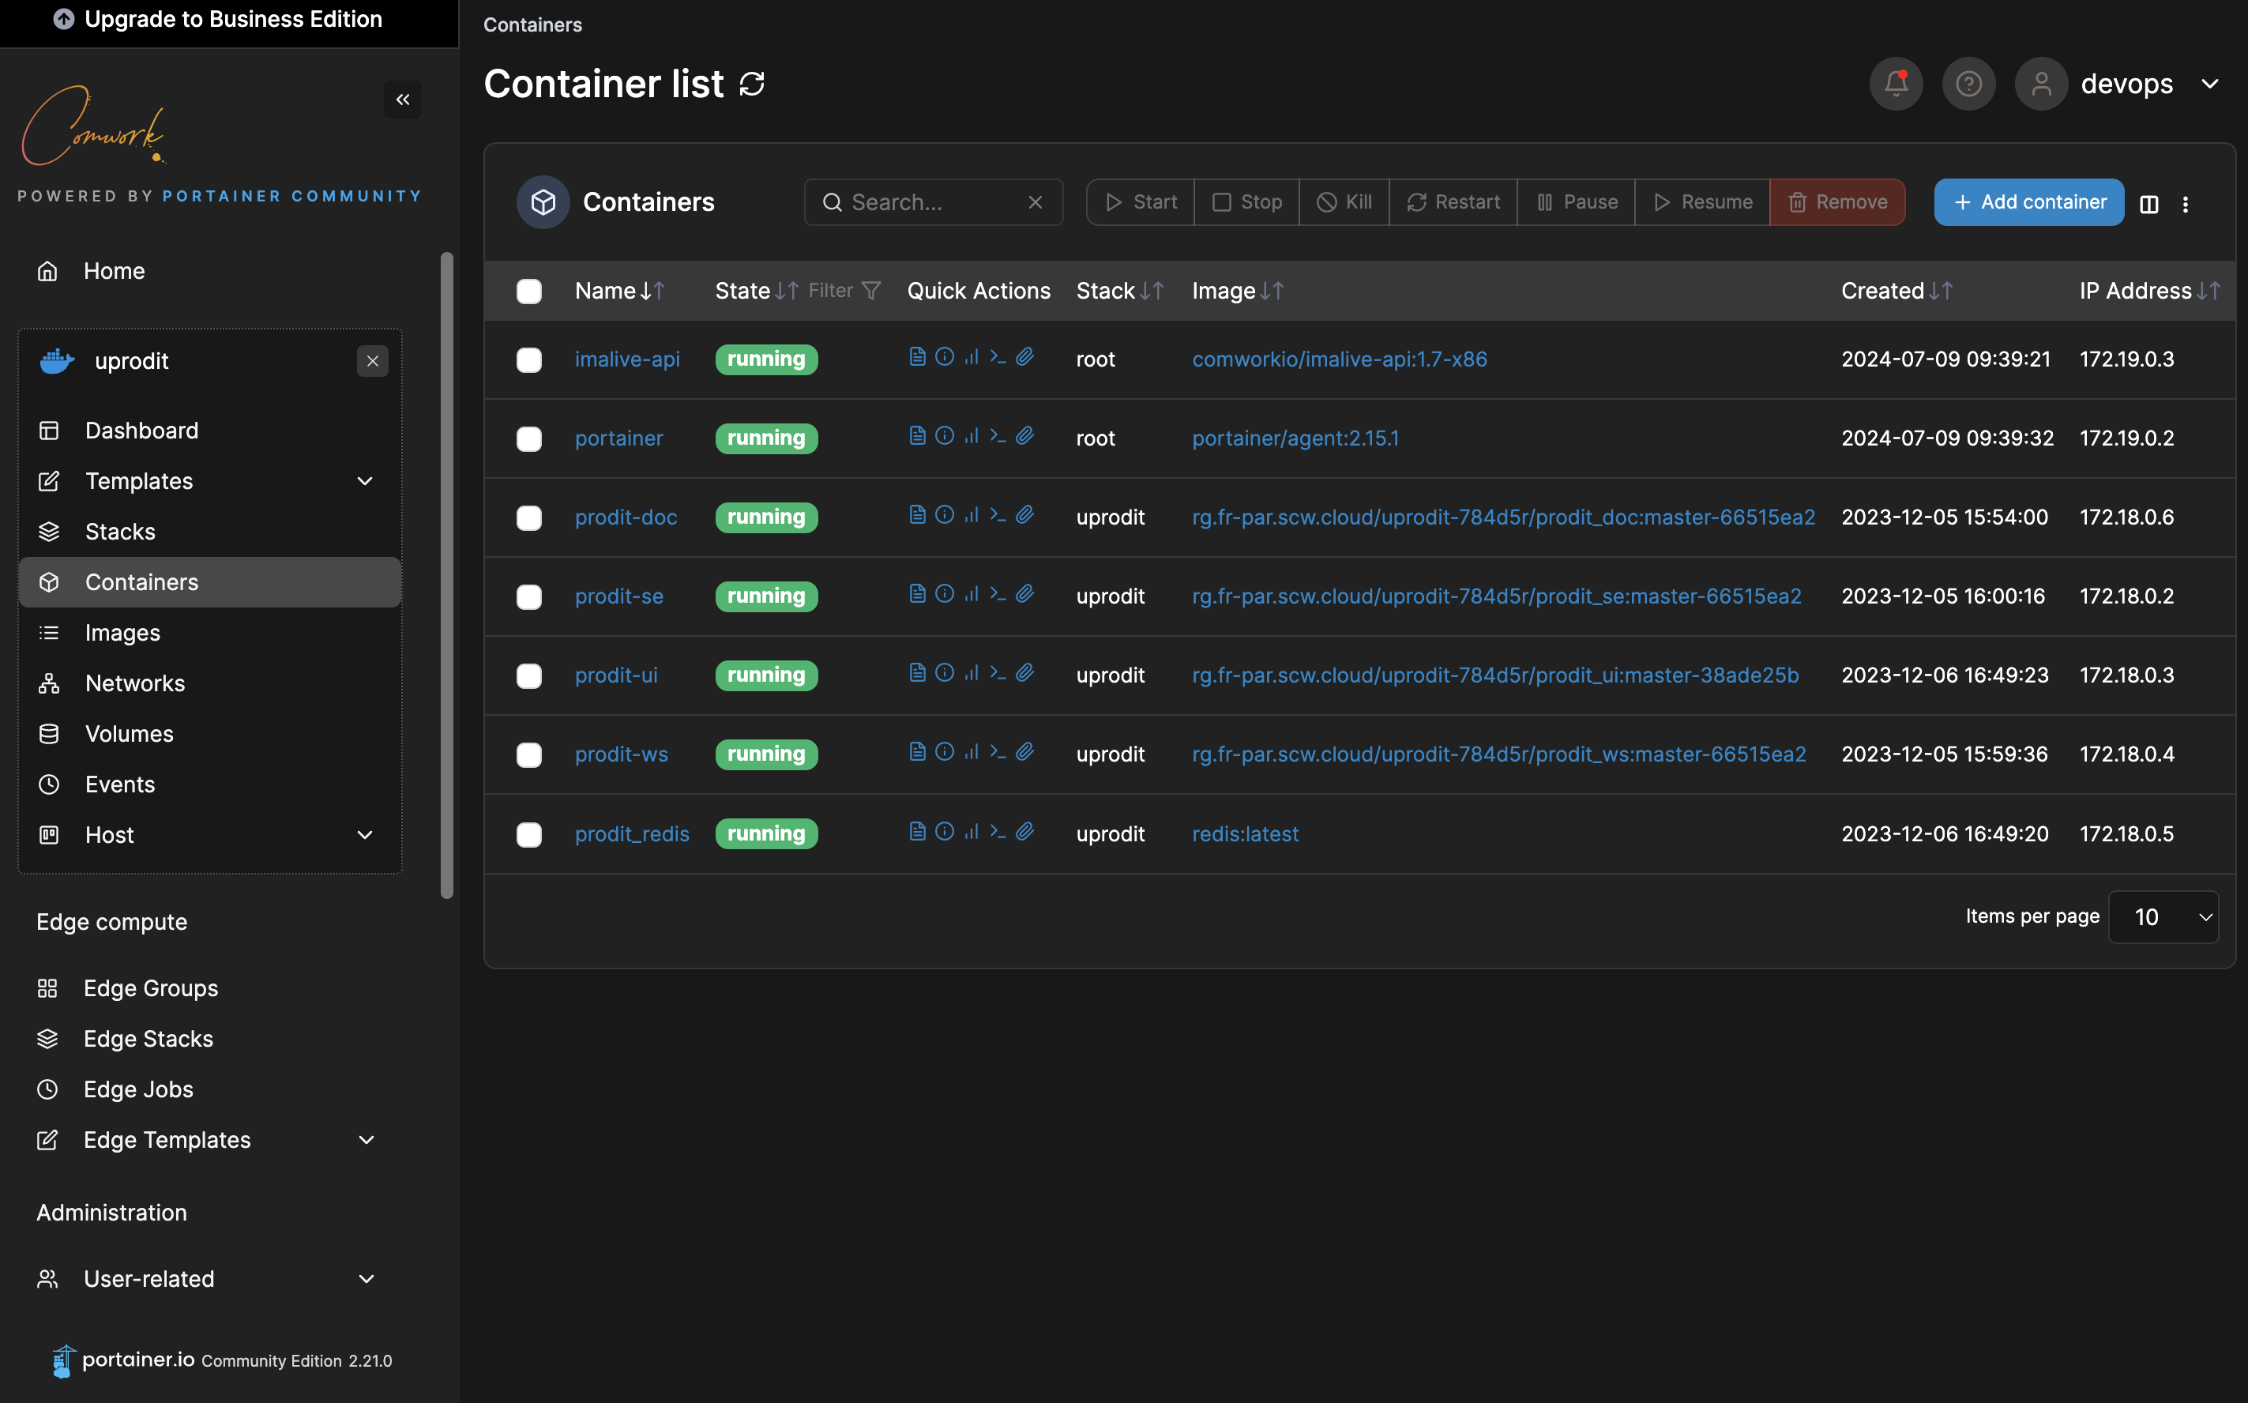Screen dimensions: 2248x1403
Task: Select the prodit-se container checkbox
Action: pyautogui.click(x=529, y=596)
